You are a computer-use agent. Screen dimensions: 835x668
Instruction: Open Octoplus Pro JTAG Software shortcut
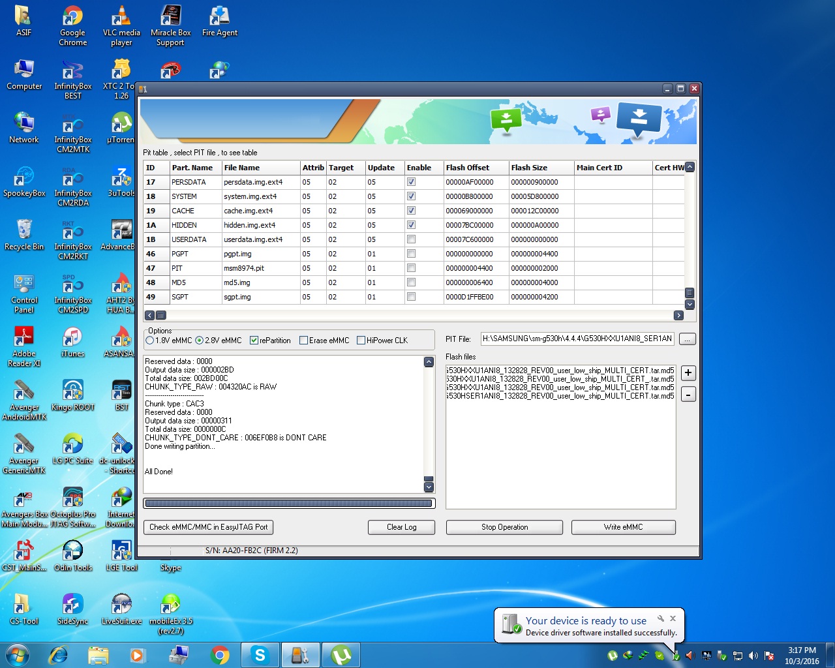point(72,508)
